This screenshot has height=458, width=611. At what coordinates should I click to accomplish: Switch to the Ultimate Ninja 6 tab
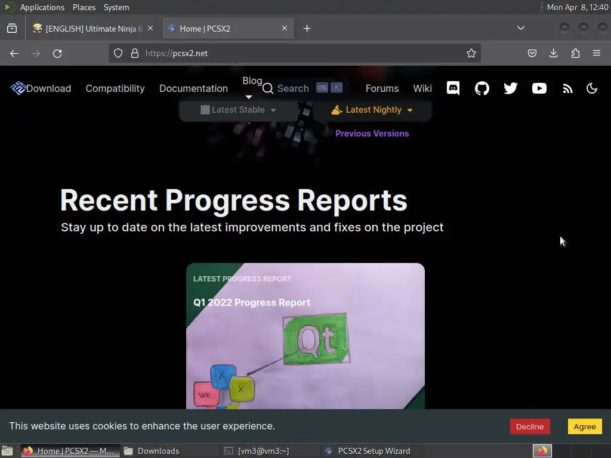pos(93,28)
